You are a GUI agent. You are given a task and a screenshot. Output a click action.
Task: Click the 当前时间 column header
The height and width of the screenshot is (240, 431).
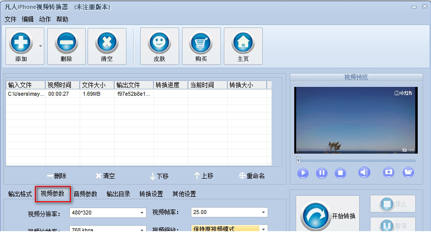coord(208,85)
